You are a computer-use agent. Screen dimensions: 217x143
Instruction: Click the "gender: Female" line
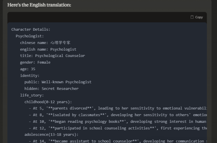(x=35, y=62)
